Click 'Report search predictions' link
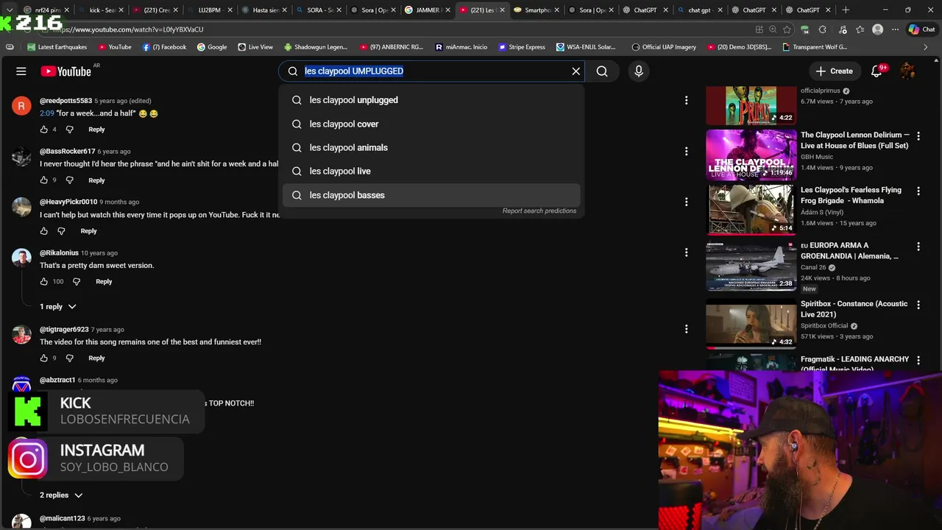 tap(539, 211)
